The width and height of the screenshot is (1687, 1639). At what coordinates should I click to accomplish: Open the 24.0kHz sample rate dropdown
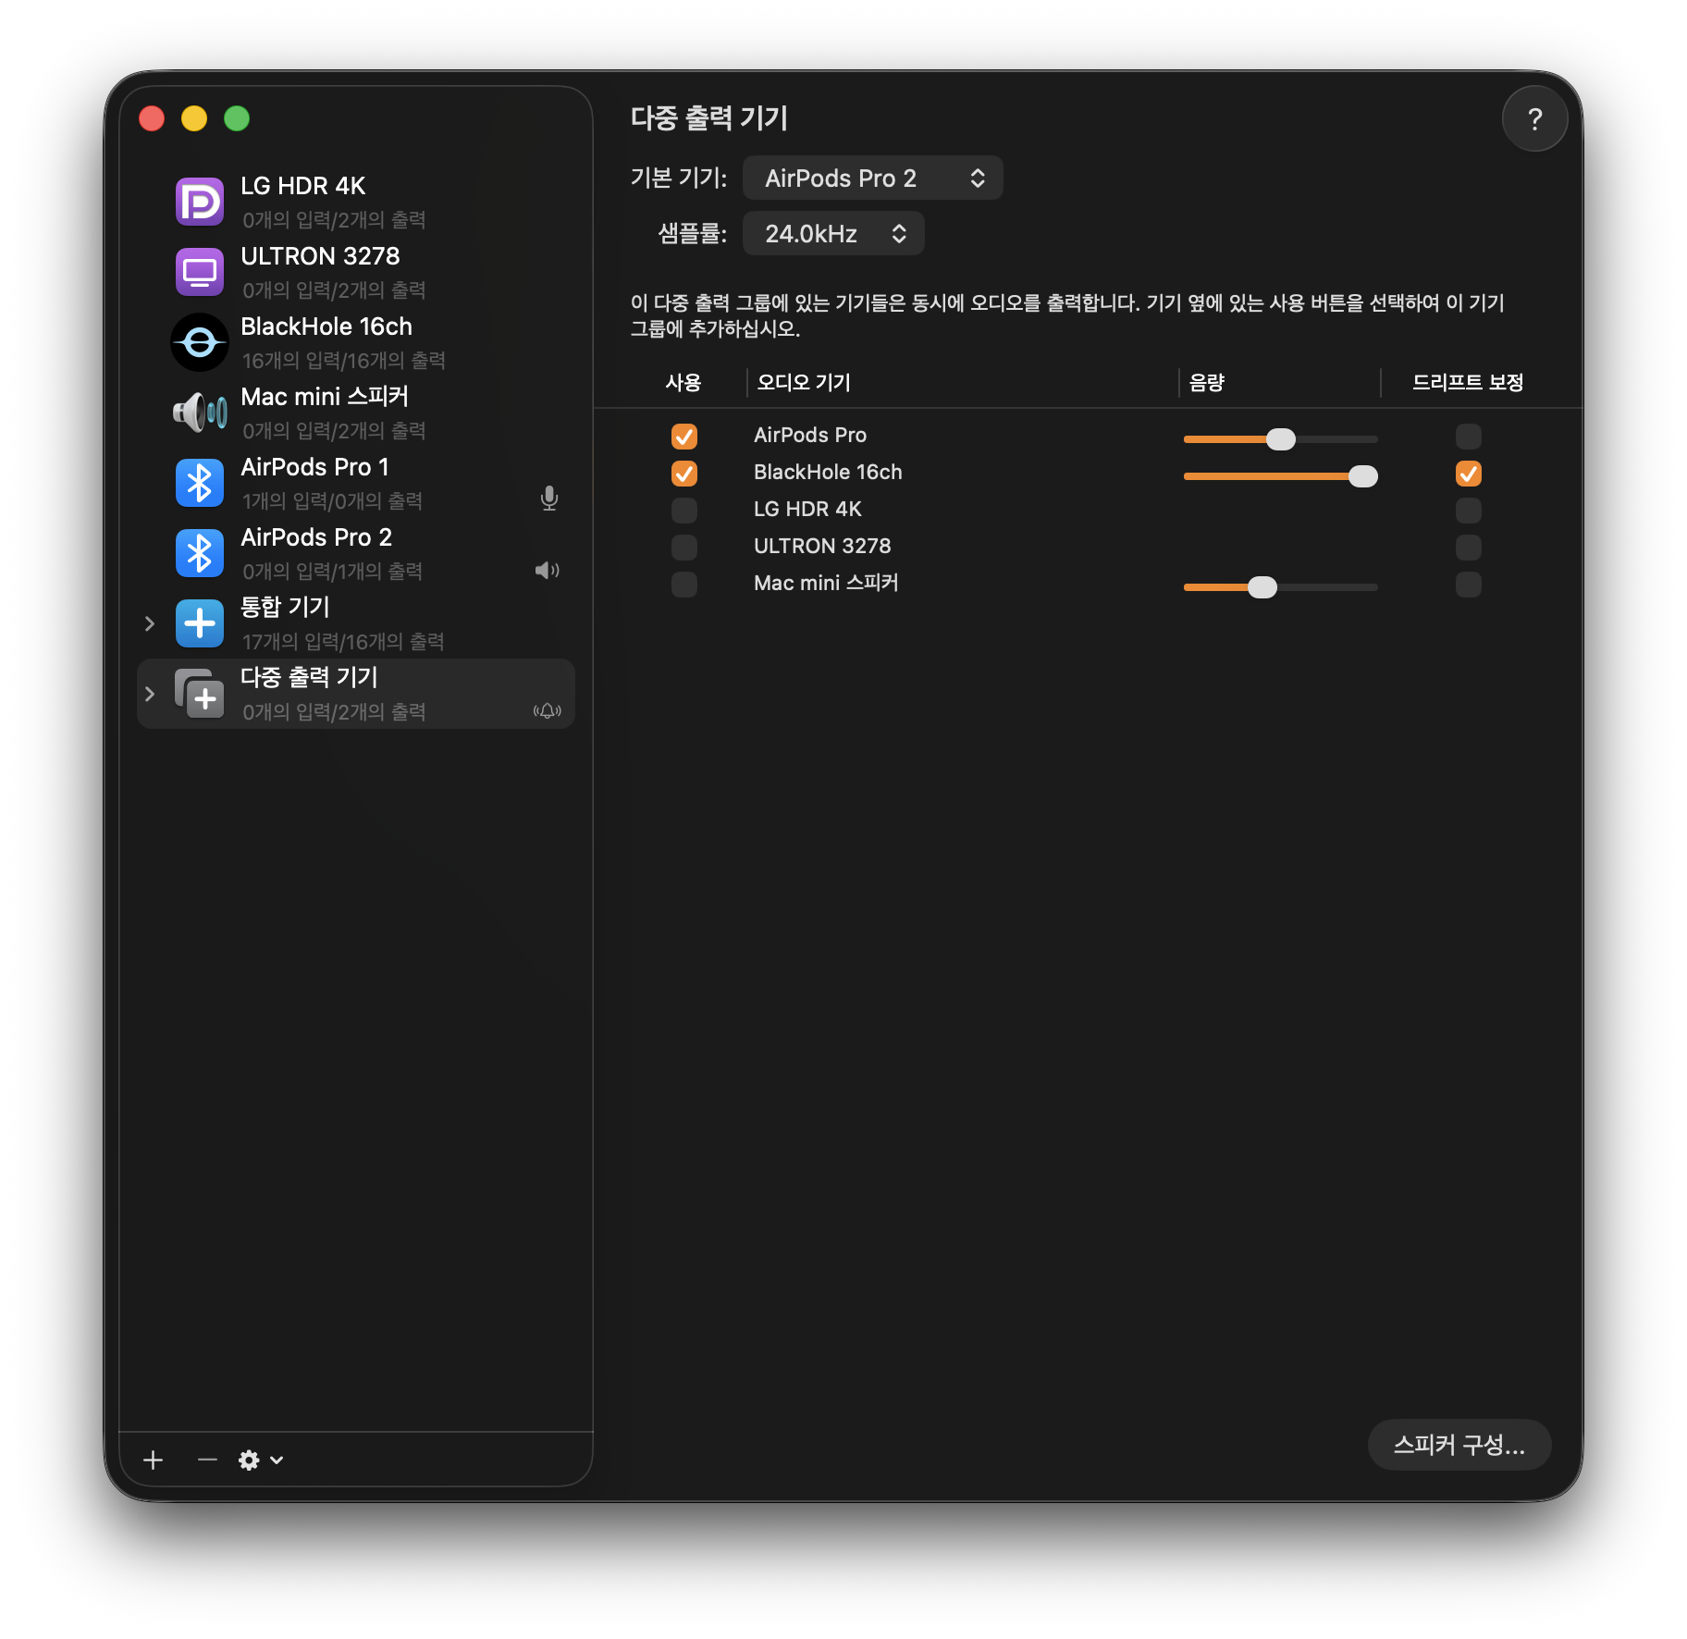833,234
